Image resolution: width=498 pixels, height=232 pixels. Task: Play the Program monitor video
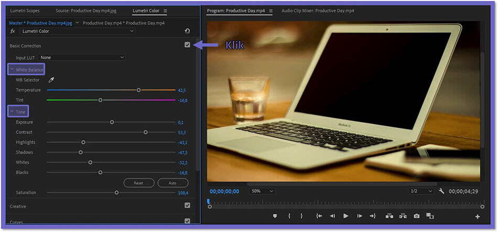click(x=346, y=216)
